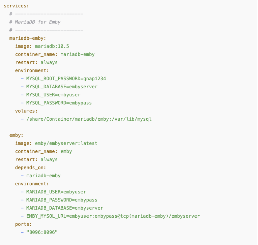Click the MARIADB_DATABASE=embyserver entry

[x=65, y=208]
